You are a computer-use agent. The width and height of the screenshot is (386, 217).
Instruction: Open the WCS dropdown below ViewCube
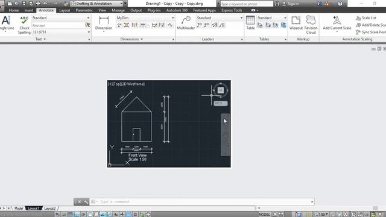point(221,103)
